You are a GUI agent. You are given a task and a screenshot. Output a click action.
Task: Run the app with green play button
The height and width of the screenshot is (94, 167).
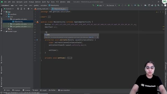[x=119, y=5]
